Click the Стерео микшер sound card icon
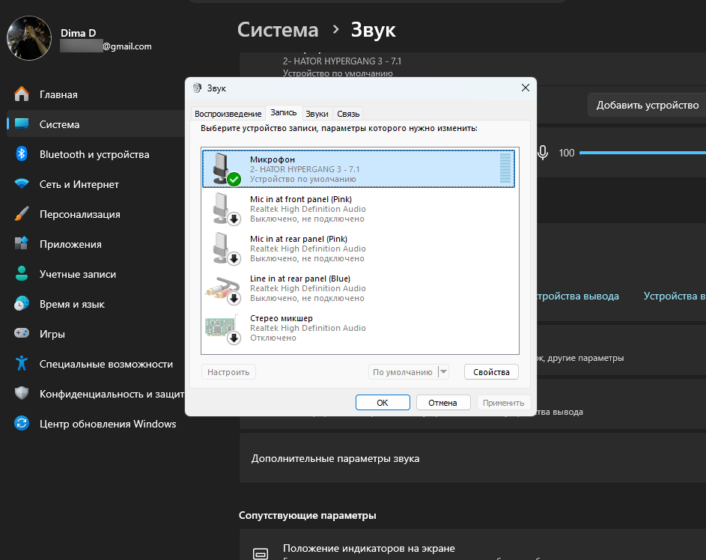This screenshot has height=560, width=706. pyautogui.click(x=222, y=328)
